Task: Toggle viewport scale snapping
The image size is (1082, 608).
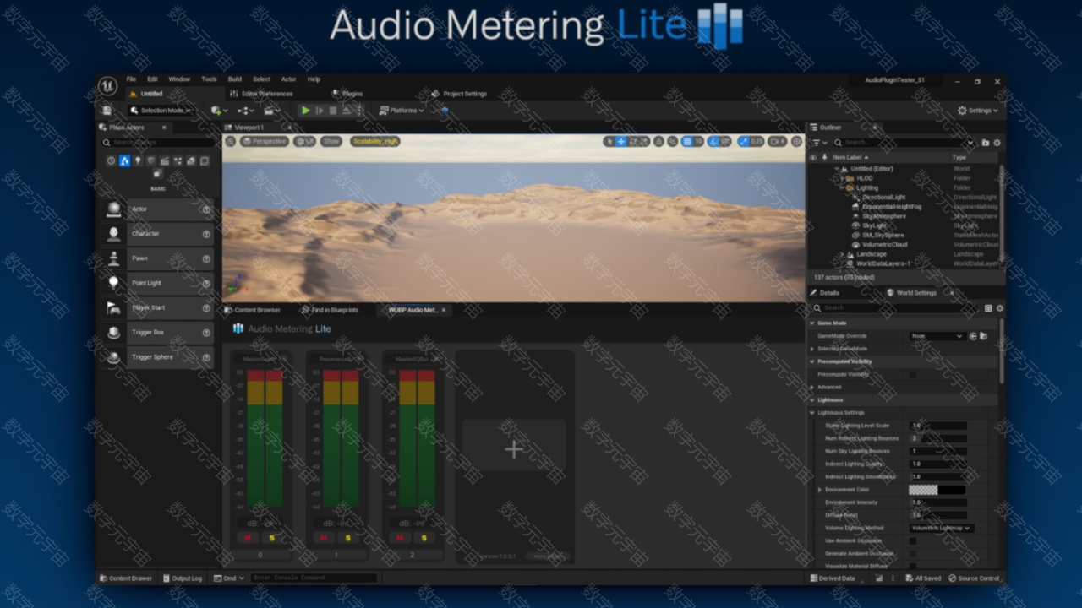Action: click(x=744, y=141)
